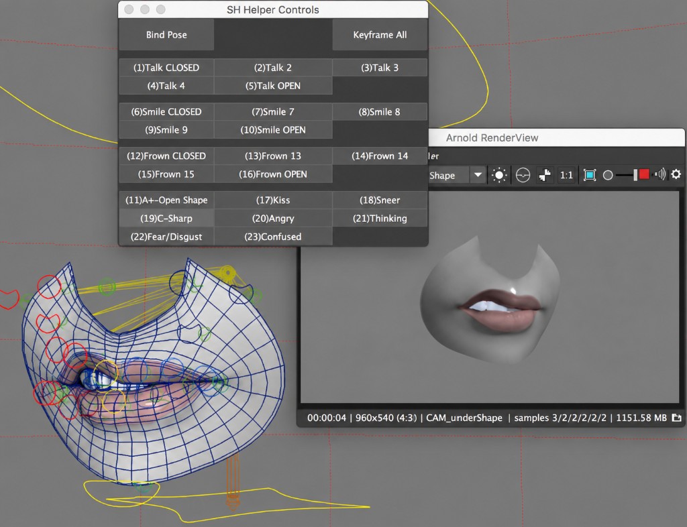Apply the (13)Frown 13 pose
Screen dimensions: 687x527
click(x=273, y=156)
